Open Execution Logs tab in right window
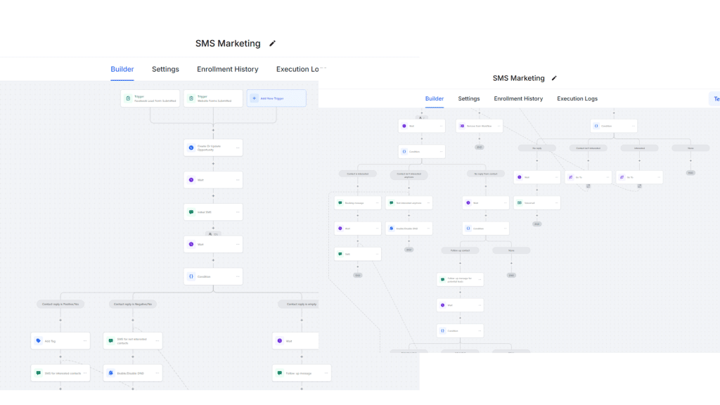The width and height of the screenshot is (720, 405). coord(577,98)
